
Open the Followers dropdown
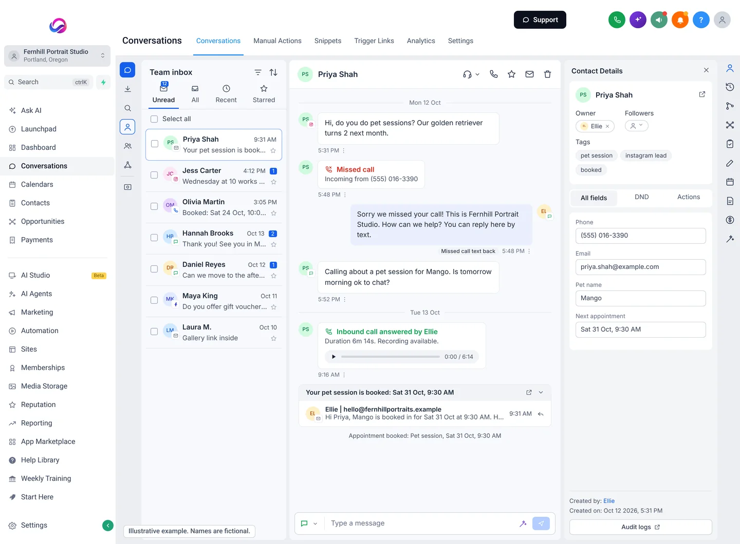coord(636,126)
